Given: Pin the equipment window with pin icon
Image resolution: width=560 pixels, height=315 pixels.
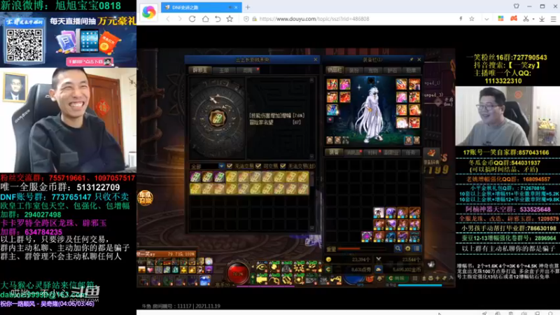Looking at the screenshot, I should click(412, 59).
